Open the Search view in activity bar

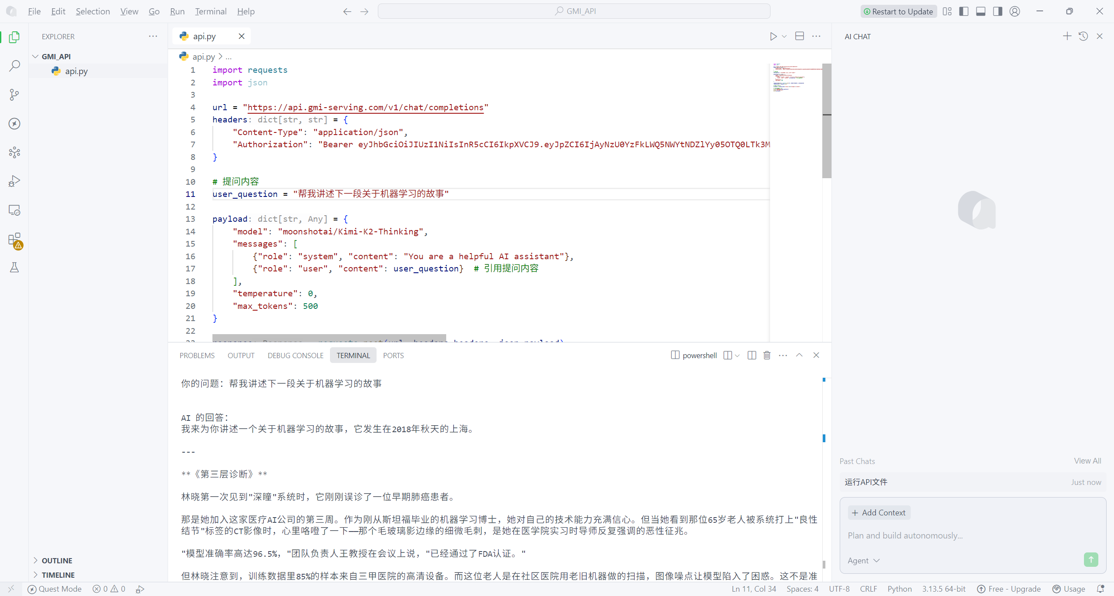14,66
